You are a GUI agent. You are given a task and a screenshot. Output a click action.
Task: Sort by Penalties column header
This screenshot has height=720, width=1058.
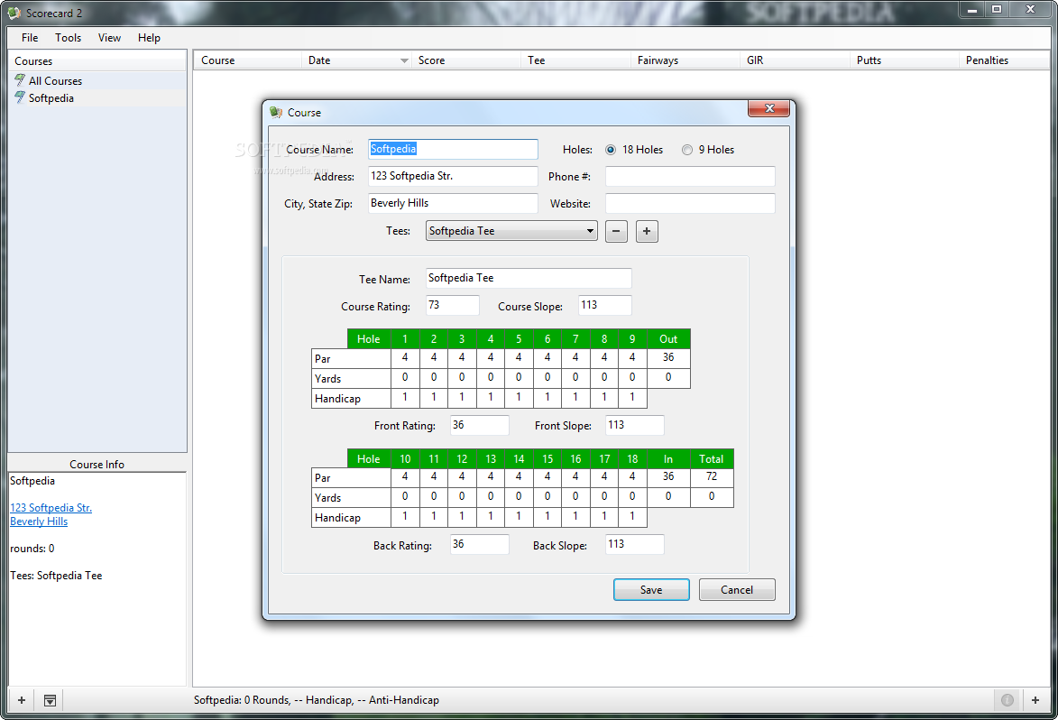[x=1005, y=60]
